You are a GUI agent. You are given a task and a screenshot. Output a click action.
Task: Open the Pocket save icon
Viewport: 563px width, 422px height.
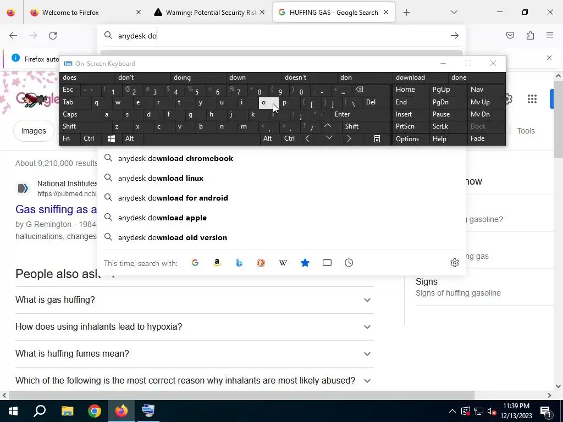point(510,35)
